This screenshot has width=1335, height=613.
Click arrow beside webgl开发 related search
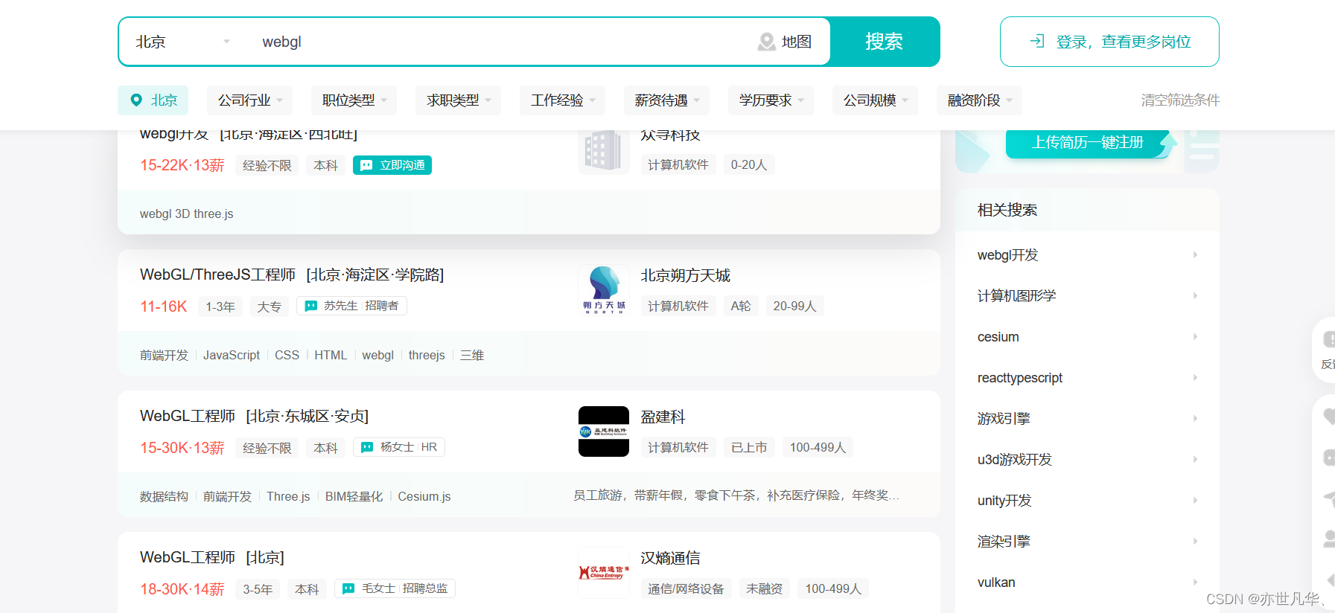[1195, 255]
